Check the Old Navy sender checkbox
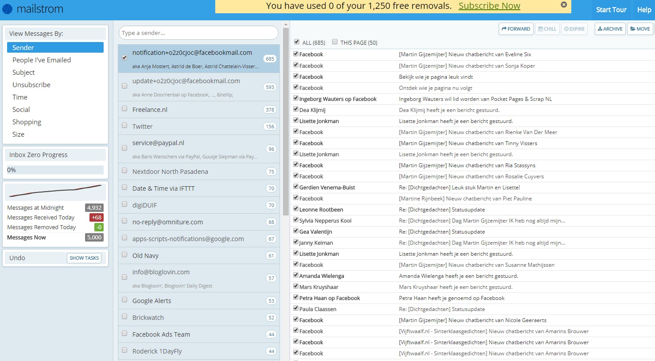 [x=124, y=255]
